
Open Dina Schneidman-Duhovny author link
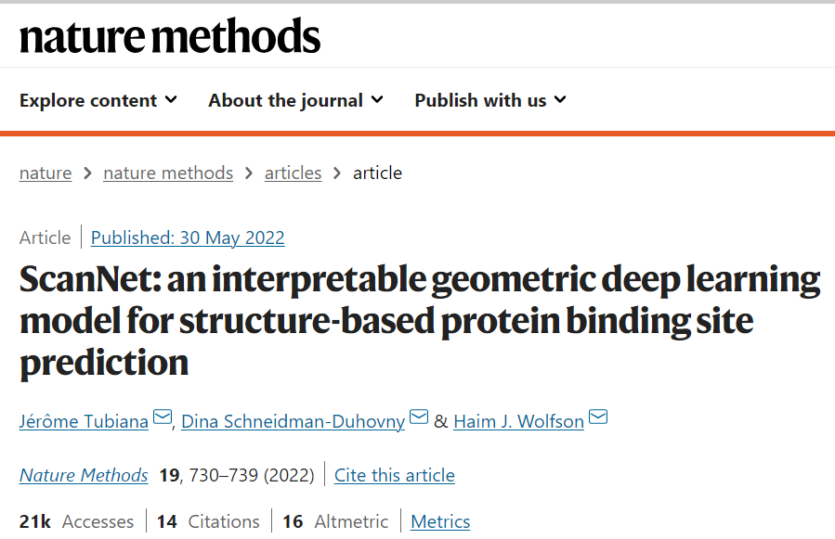pos(293,421)
